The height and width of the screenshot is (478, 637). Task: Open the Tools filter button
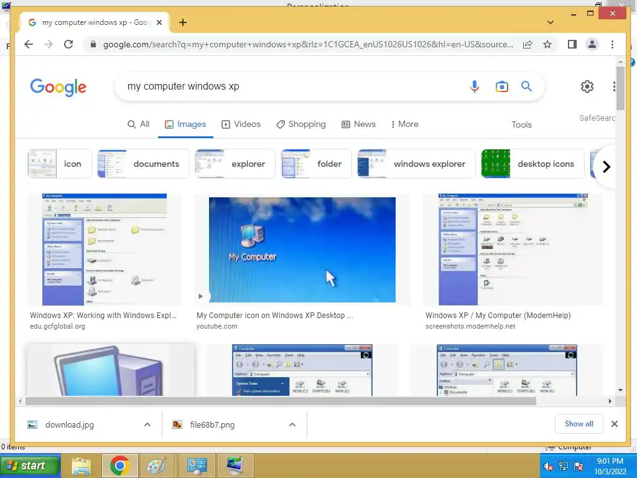click(522, 124)
